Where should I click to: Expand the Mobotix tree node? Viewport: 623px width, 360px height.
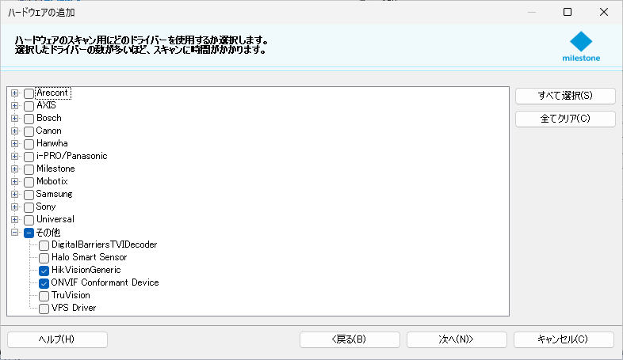click(15, 182)
